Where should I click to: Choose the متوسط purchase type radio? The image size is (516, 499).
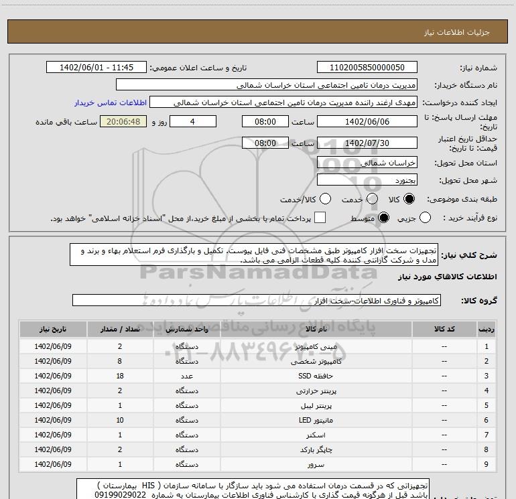tap(383, 218)
